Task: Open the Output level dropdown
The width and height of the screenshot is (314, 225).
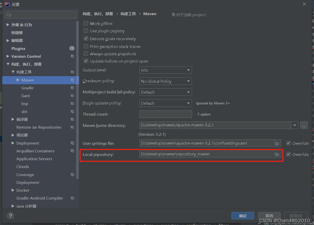Action: click(166, 70)
